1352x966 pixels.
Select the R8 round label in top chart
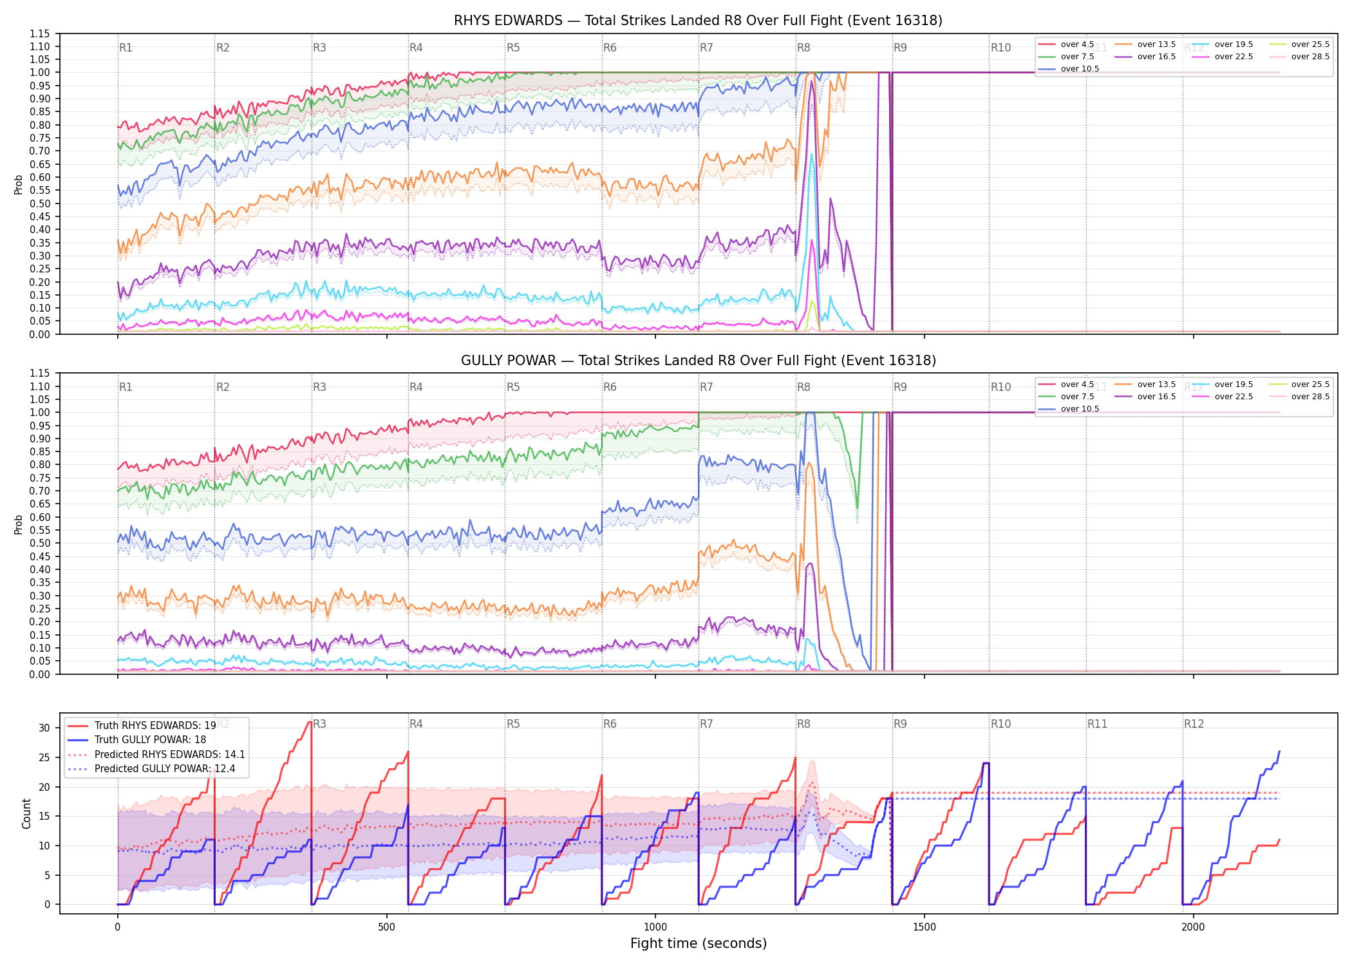point(803,48)
